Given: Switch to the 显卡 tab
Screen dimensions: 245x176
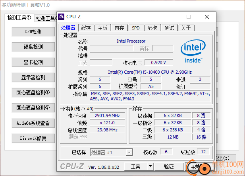Looking at the screenshot, I should coord(152,28).
